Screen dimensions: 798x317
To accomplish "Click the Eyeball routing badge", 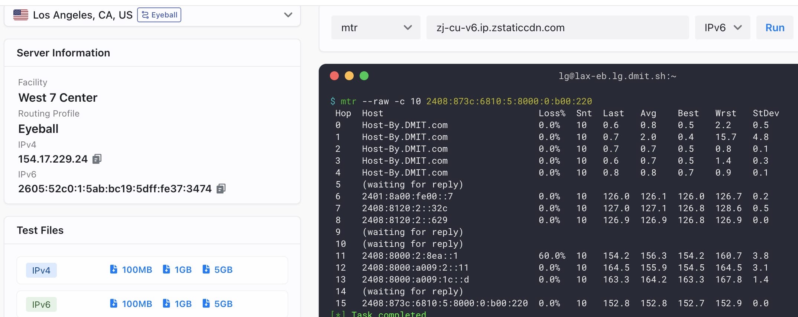I will coord(159,15).
